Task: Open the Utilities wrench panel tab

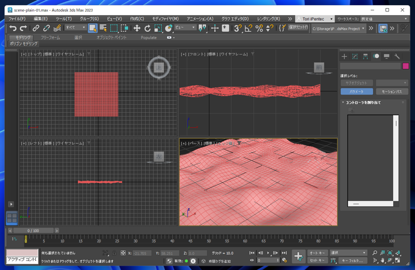Action: (397, 56)
